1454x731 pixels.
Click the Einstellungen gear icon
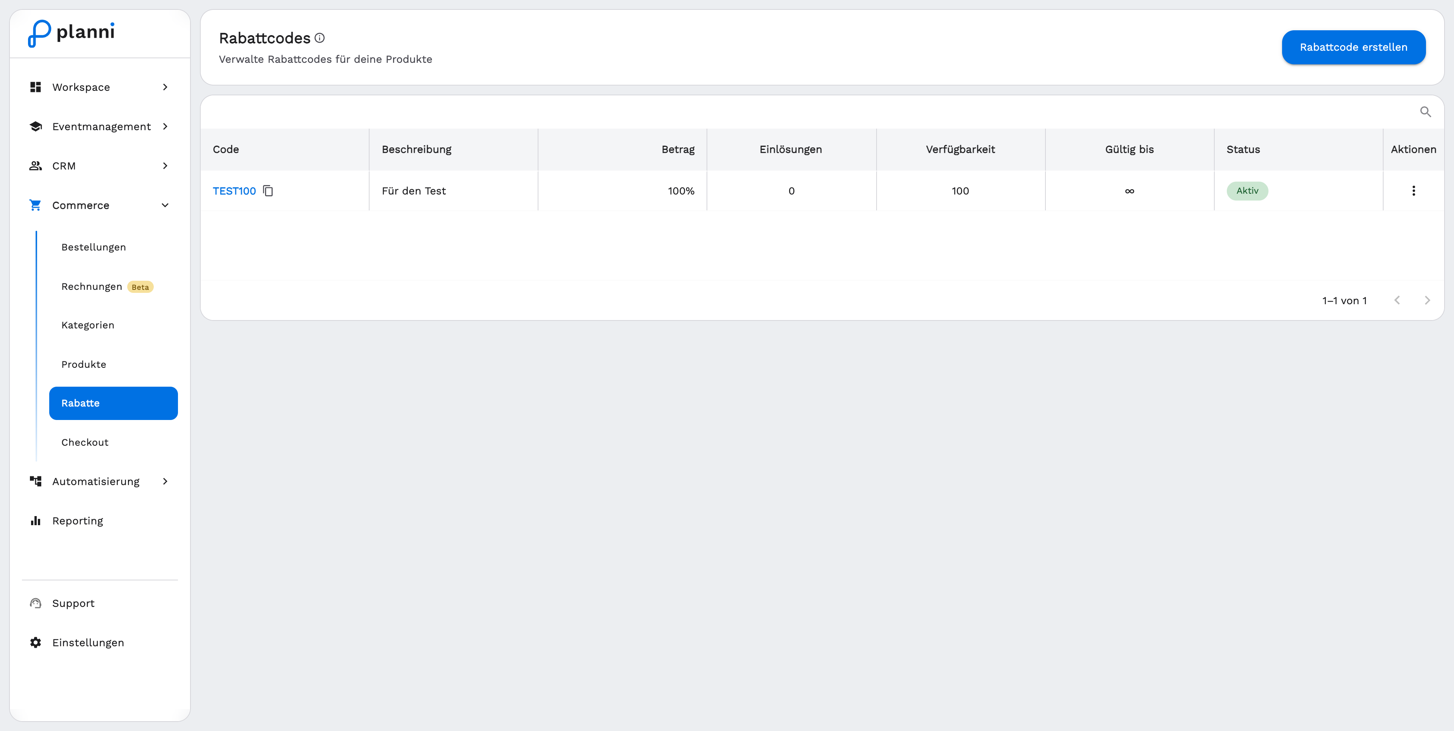pos(36,642)
